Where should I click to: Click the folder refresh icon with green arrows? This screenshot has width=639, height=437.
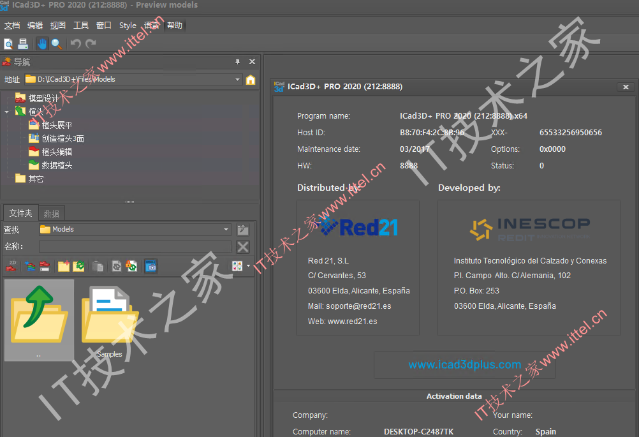click(78, 266)
